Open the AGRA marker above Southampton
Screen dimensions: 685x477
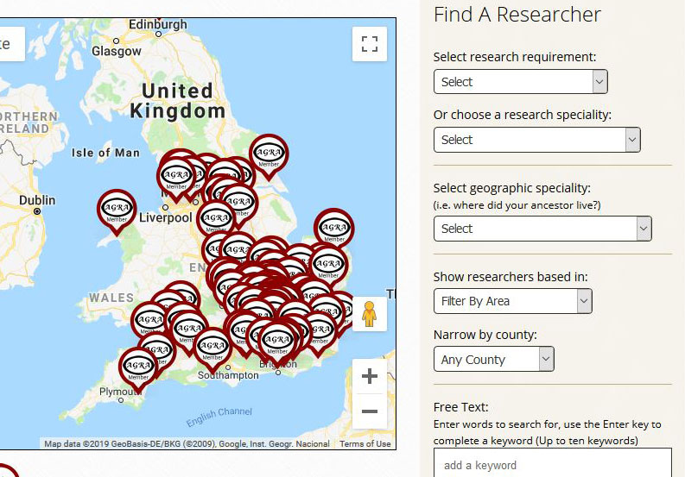pos(212,349)
